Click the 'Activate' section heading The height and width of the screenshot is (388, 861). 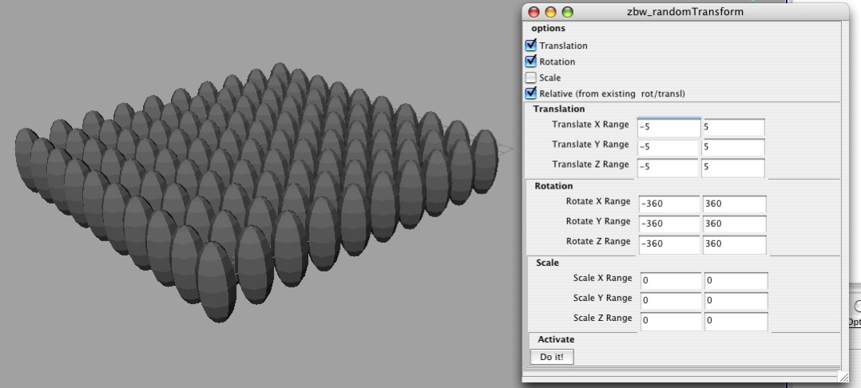(x=556, y=340)
